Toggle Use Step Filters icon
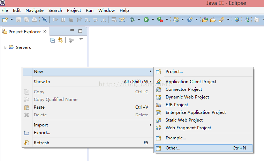 point(122,20)
